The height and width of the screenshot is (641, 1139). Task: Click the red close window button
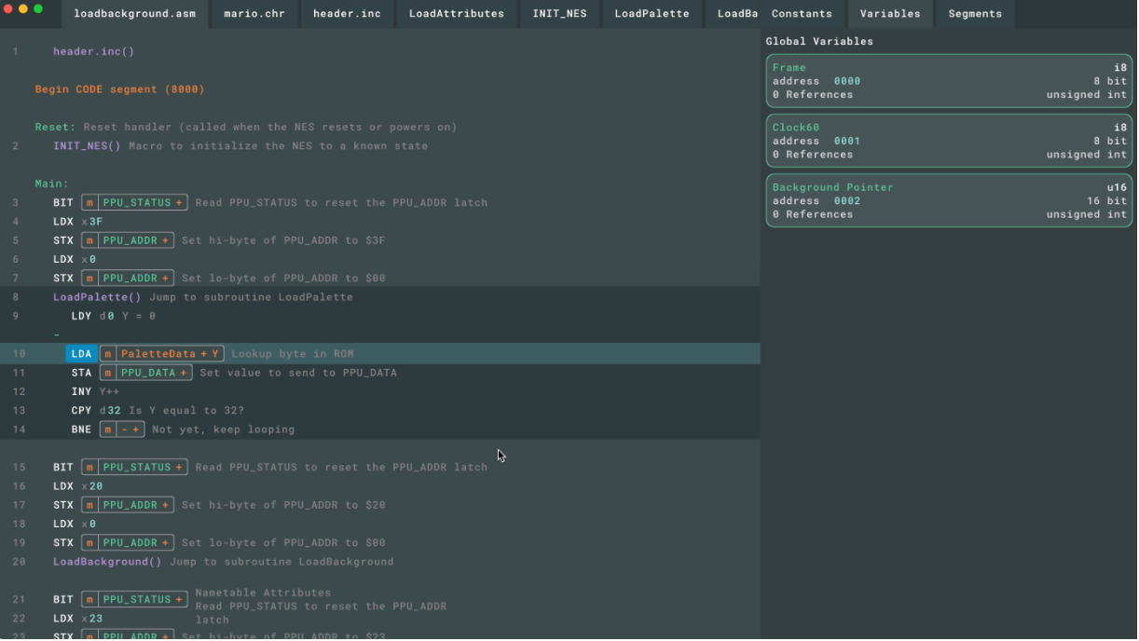(x=8, y=9)
